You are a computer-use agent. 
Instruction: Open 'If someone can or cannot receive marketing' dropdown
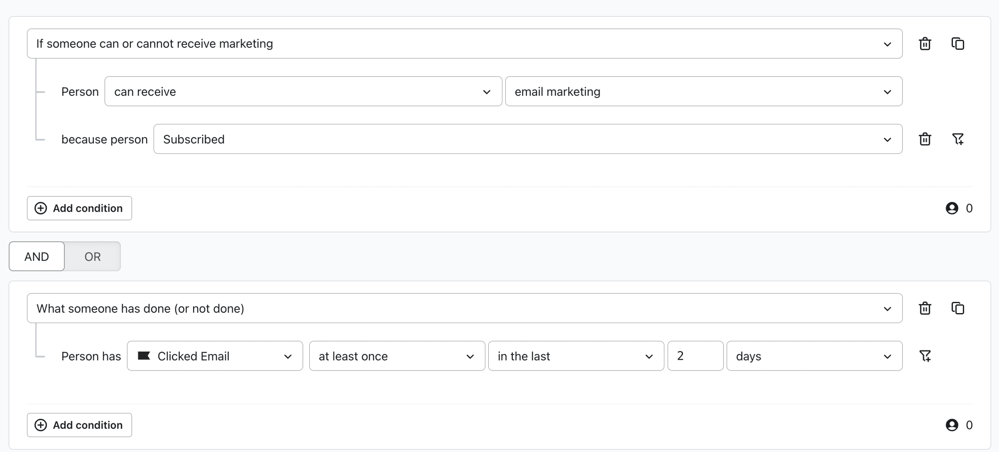click(x=464, y=44)
